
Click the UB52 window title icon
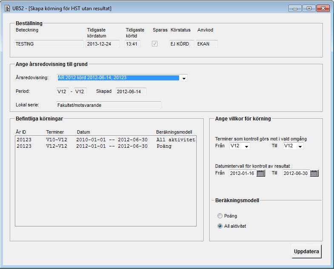pyautogui.click(x=7, y=9)
